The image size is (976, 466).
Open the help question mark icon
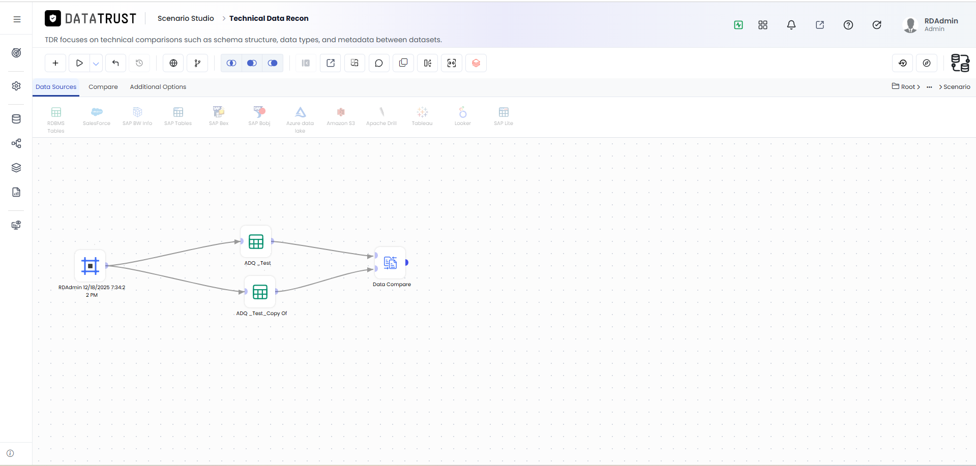tap(848, 25)
